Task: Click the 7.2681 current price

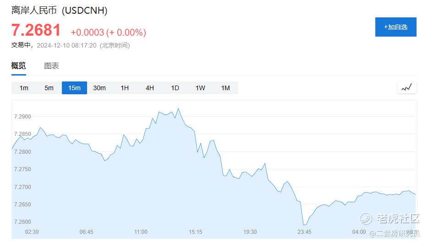Action: 36,31
